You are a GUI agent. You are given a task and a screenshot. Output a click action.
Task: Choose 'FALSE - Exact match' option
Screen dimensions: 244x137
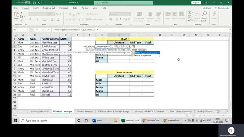pyautogui.click(x=146, y=56)
